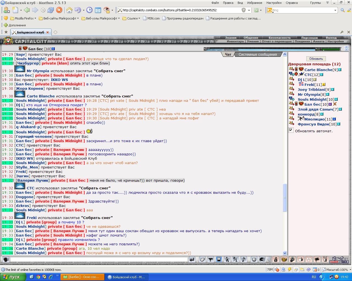This screenshot has height=281, width=352.
Task: Open new document dropdown arrow
Action: 20,10
